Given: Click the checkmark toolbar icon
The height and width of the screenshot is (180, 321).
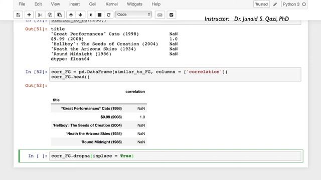Looking at the screenshot, I should click(172, 14).
